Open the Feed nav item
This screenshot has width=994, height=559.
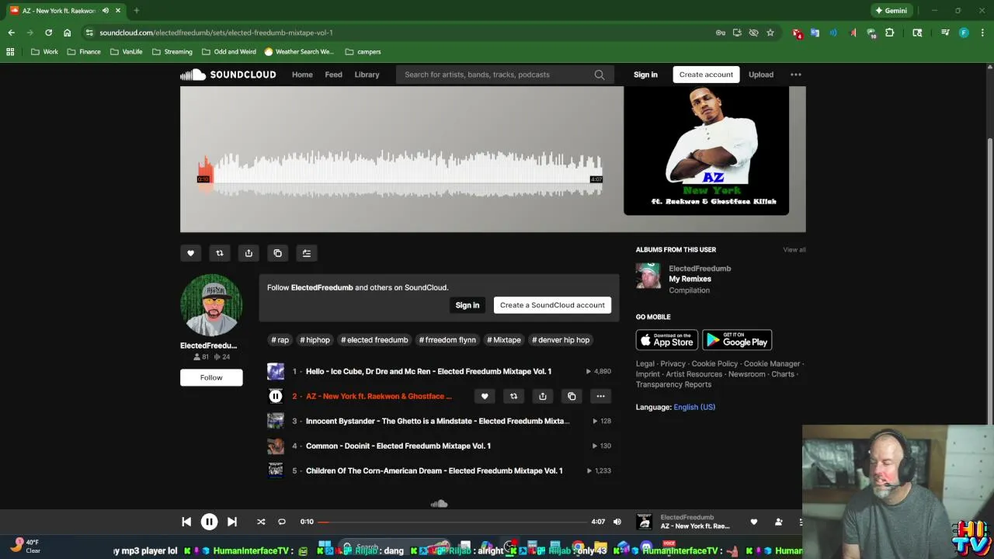pyautogui.click(x=334, y=75)
